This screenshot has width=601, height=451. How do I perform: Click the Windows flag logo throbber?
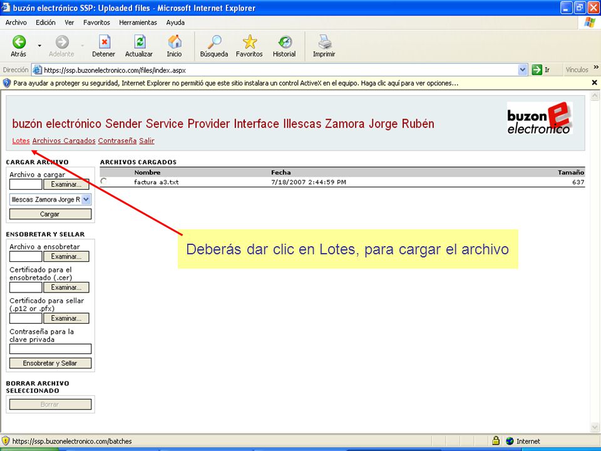point(590,23)
